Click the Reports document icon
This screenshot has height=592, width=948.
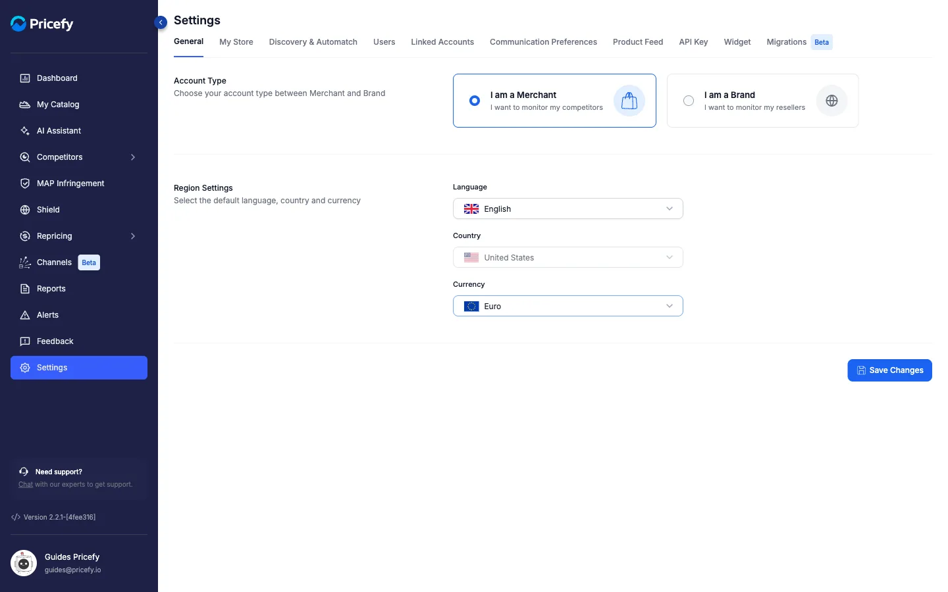point(25,289)
